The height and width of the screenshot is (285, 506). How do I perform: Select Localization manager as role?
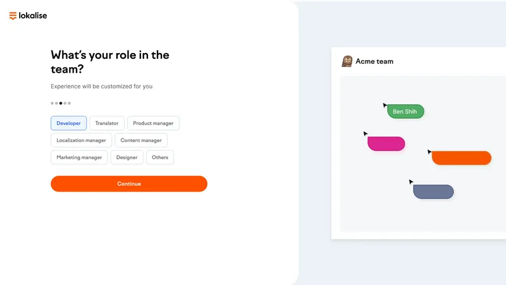pyautogui.click(x=81, y=140)
